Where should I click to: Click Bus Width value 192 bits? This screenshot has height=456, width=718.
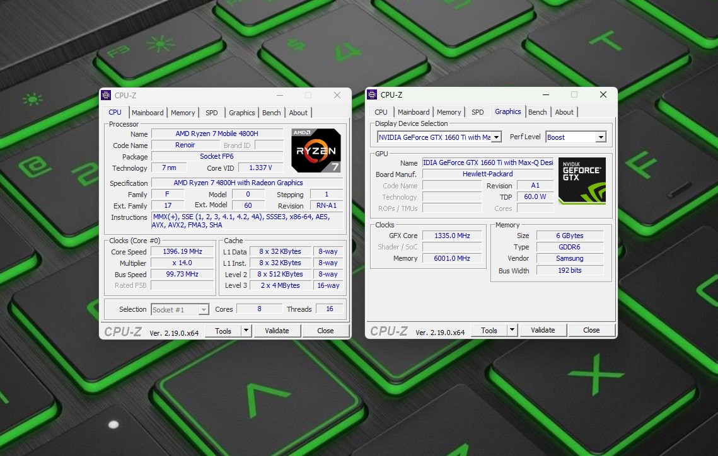click(x=570, y=270)
